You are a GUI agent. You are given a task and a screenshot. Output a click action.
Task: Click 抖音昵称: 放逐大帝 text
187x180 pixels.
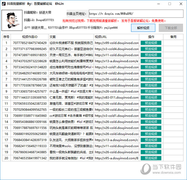point(38,13)
